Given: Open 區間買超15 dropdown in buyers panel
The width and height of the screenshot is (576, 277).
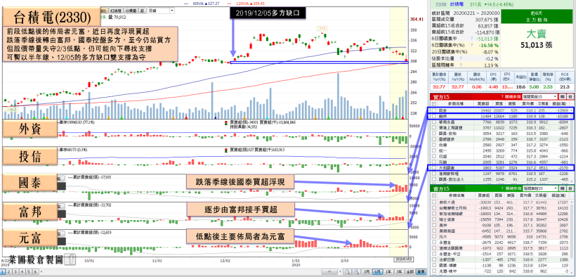Looking at the screenshot, I should [x=539, y=97].
